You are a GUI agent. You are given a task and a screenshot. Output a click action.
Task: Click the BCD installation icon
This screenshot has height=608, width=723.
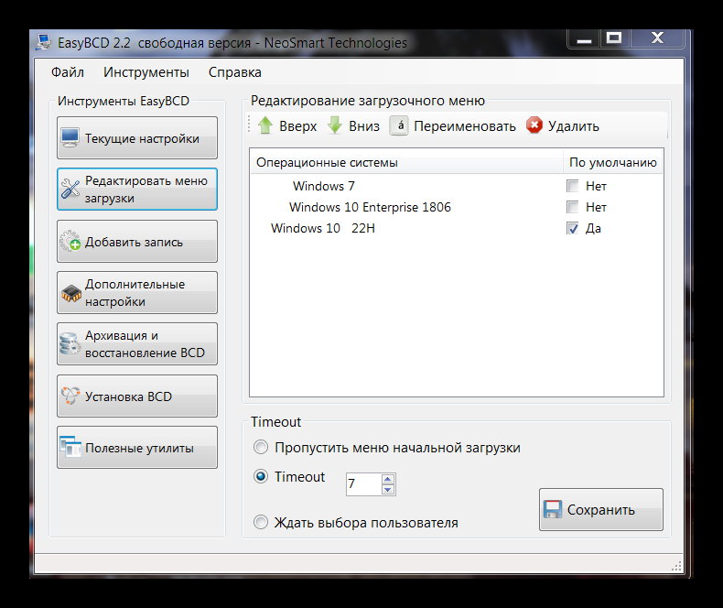tap(70, 396)
